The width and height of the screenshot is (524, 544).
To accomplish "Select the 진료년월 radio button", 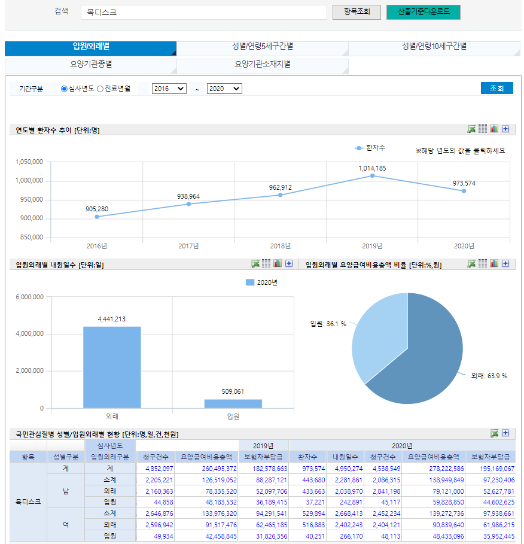I will click(x=100, y=89).
